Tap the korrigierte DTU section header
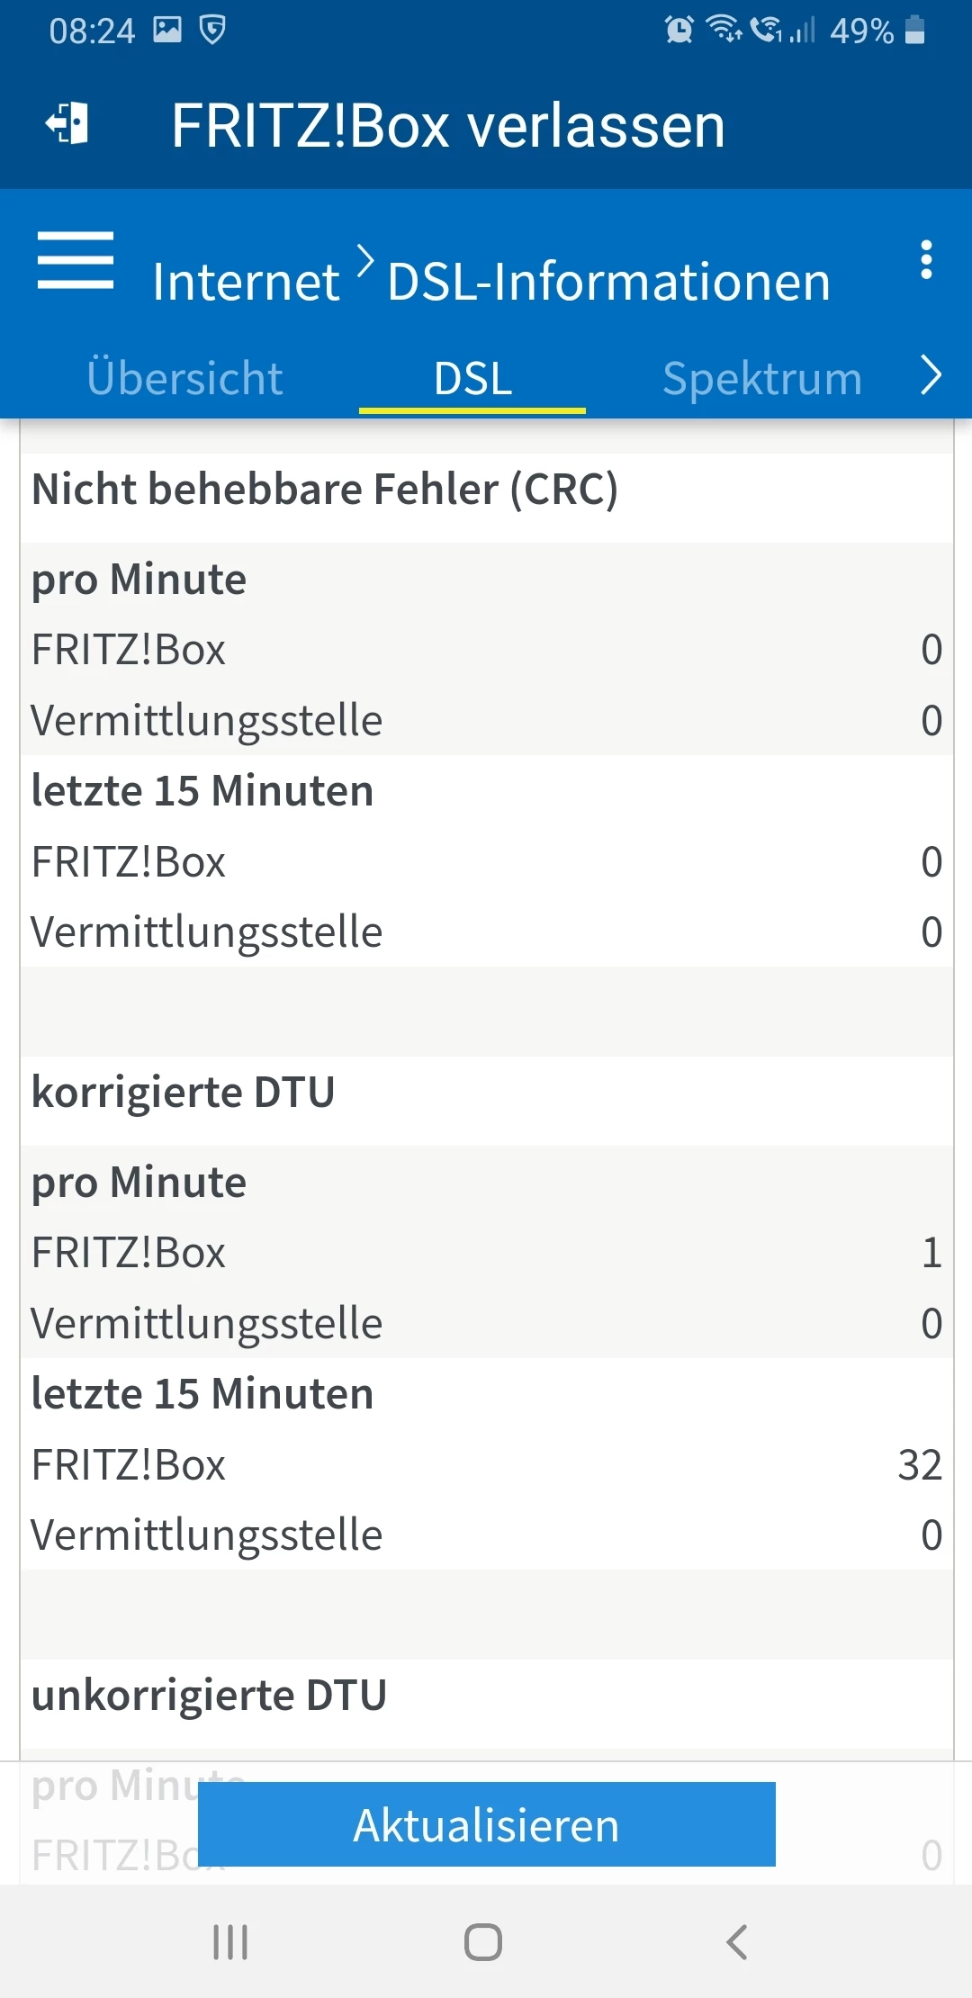972x1998 pixels. tap(184, 1093)
